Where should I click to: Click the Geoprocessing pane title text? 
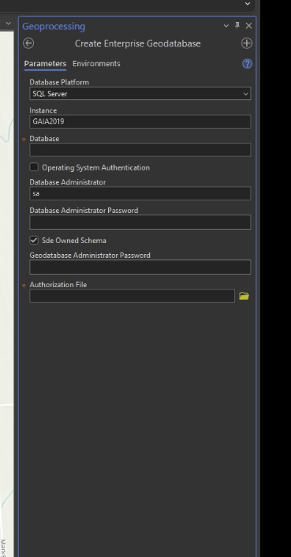pyautogui.click(x=54, y=26)
